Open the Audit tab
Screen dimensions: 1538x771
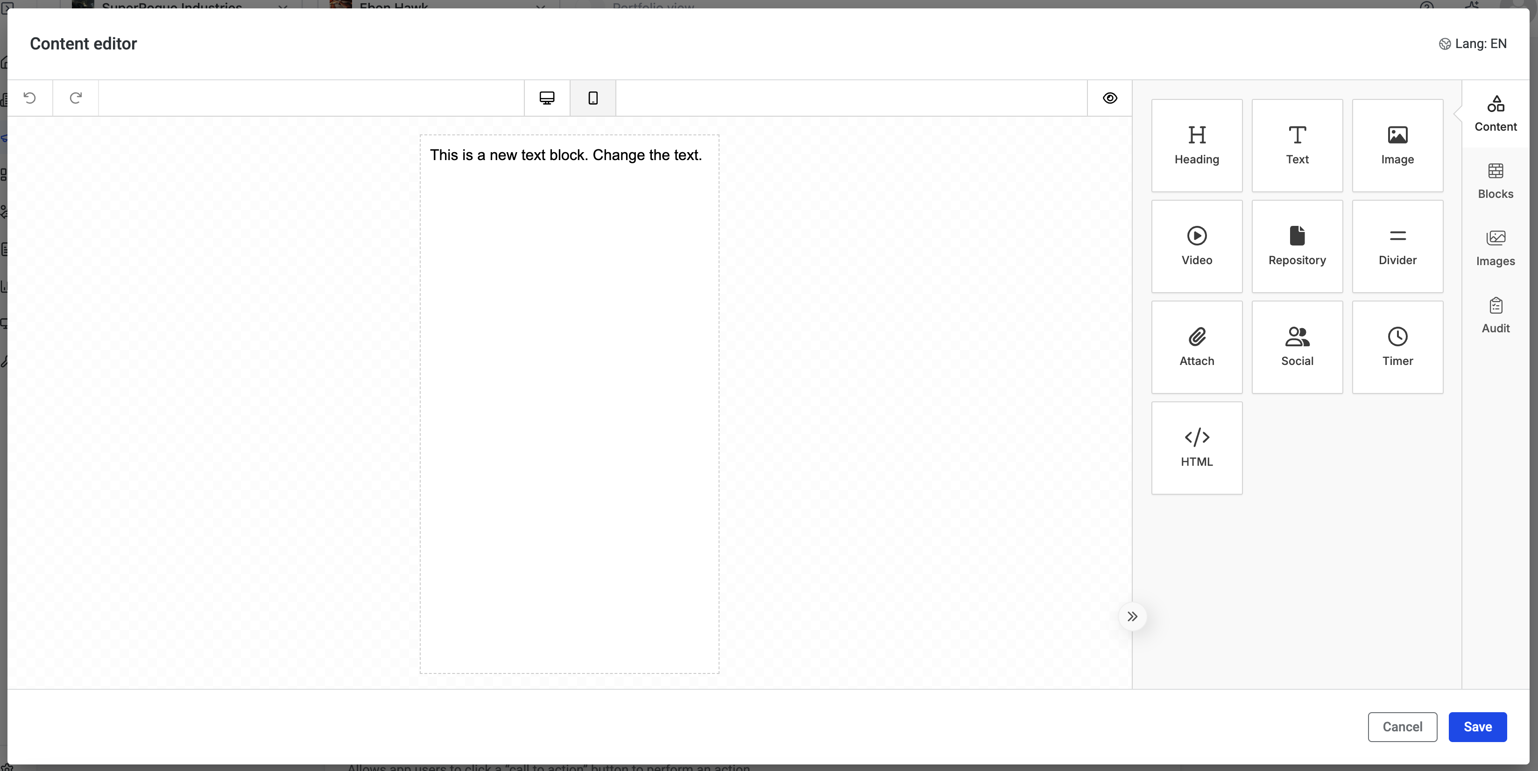click(1495, 315)
